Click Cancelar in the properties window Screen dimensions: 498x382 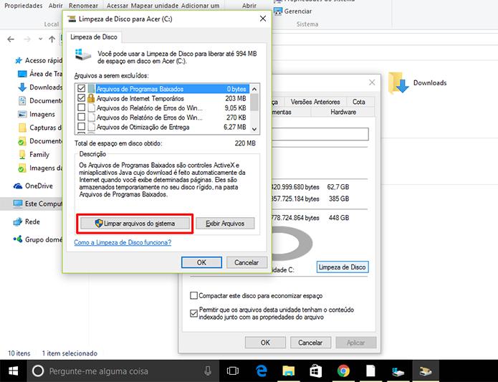(x=310, y=343)
